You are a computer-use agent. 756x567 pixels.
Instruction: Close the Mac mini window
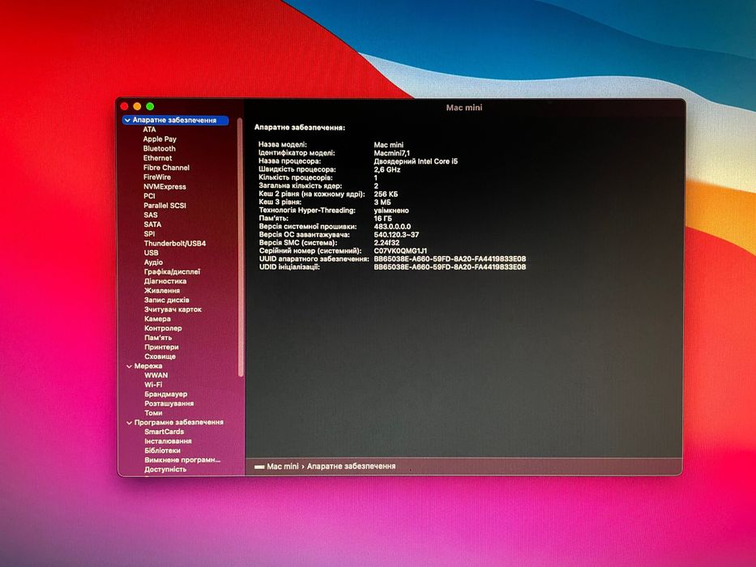coord(125,106)
